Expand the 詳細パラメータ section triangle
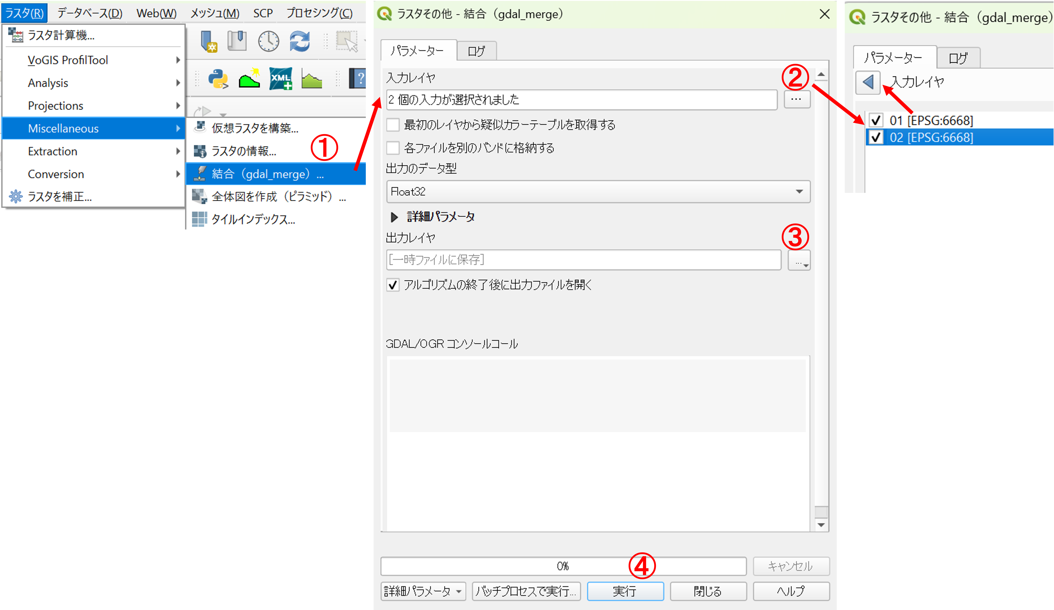 coord(394,217)
